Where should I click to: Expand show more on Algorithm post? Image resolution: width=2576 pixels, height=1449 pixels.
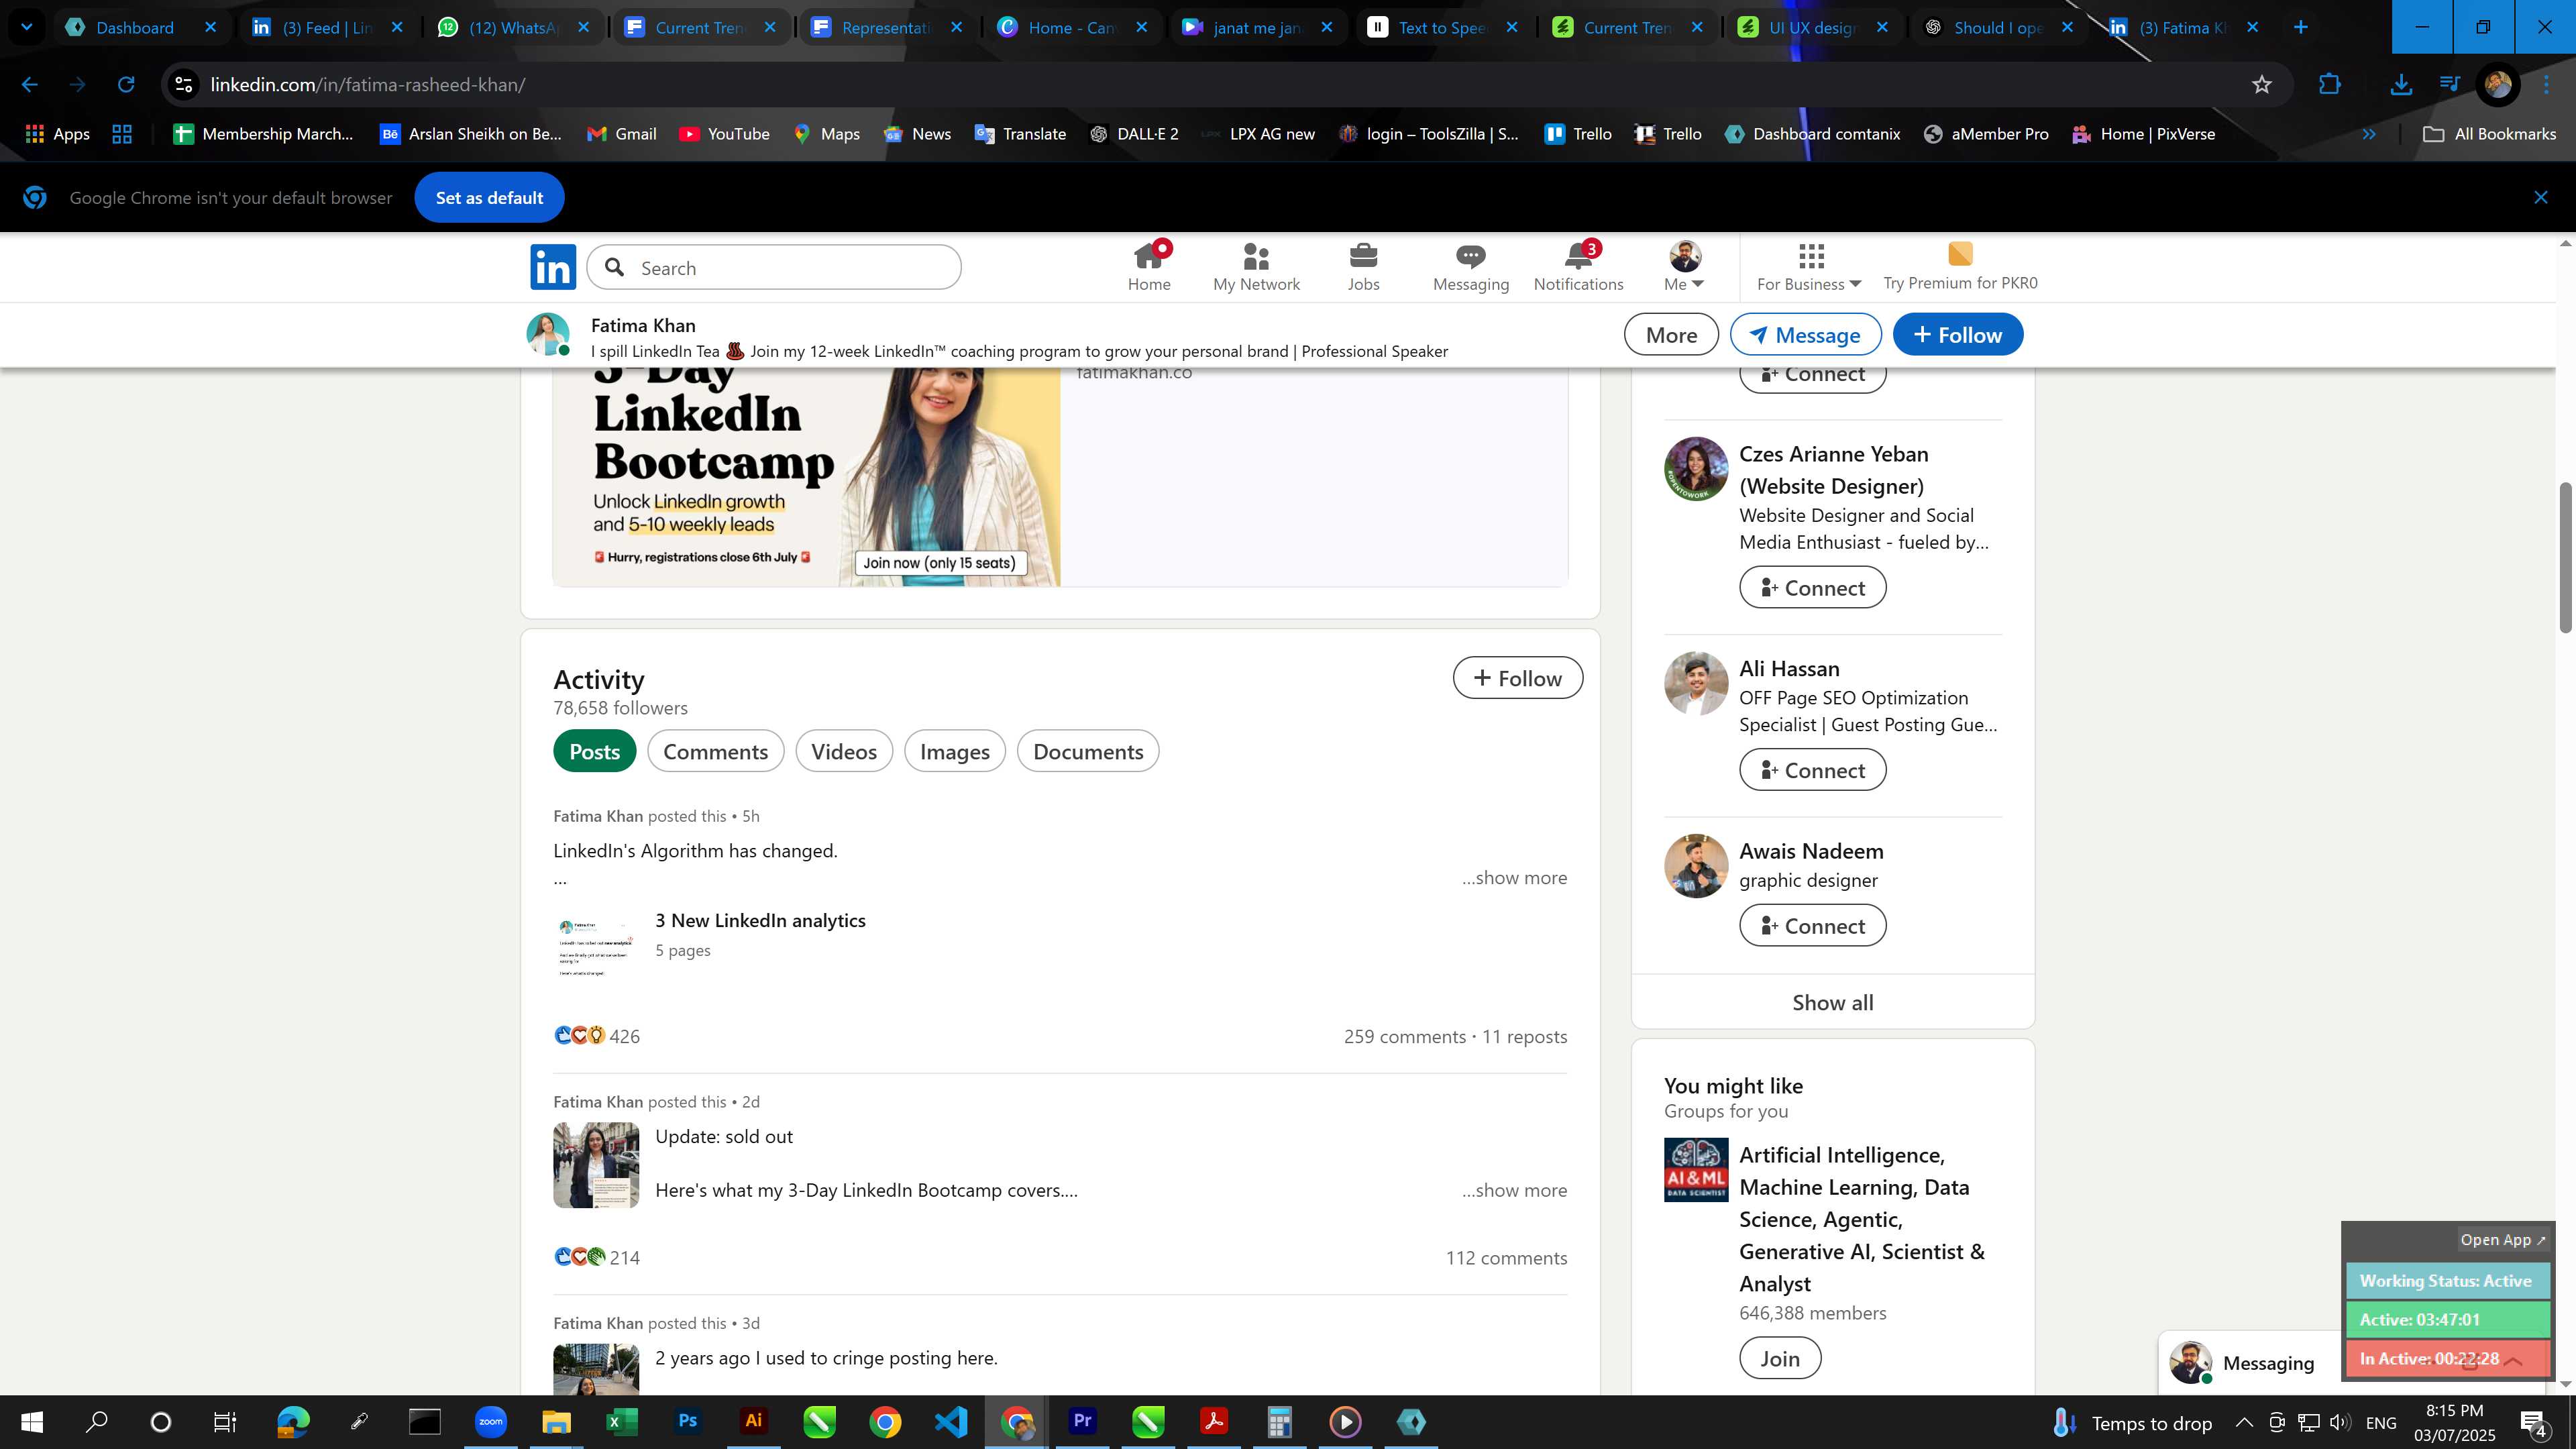pos(1514,877)
